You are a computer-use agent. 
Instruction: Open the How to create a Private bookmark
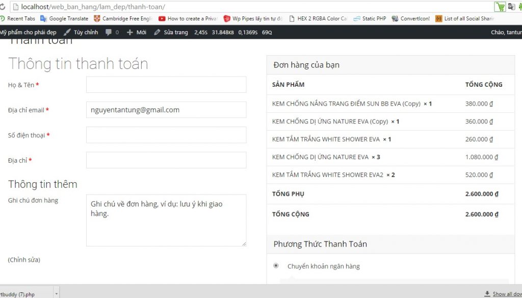coord(188,19)
